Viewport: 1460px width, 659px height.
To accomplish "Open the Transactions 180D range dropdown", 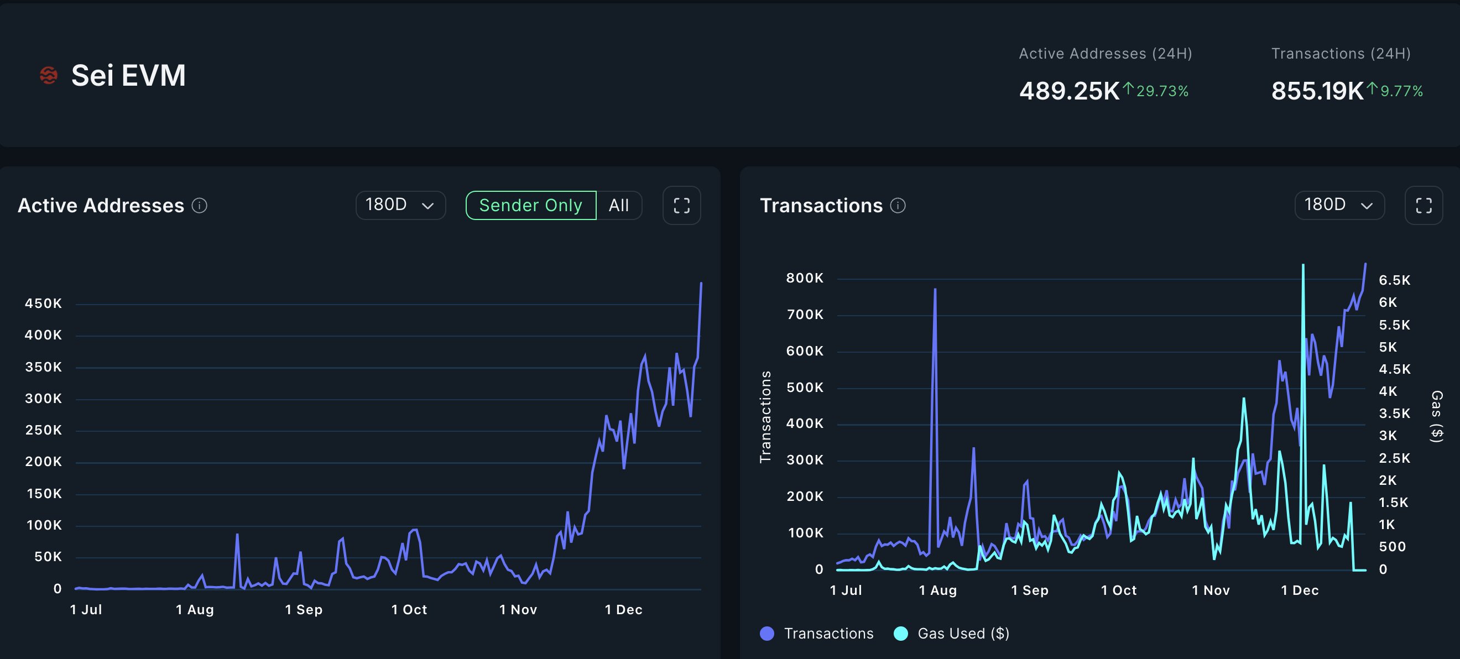I will point(1339,205).
